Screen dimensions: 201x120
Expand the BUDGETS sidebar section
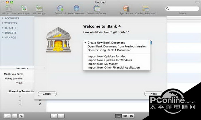[x=3, y=33]
